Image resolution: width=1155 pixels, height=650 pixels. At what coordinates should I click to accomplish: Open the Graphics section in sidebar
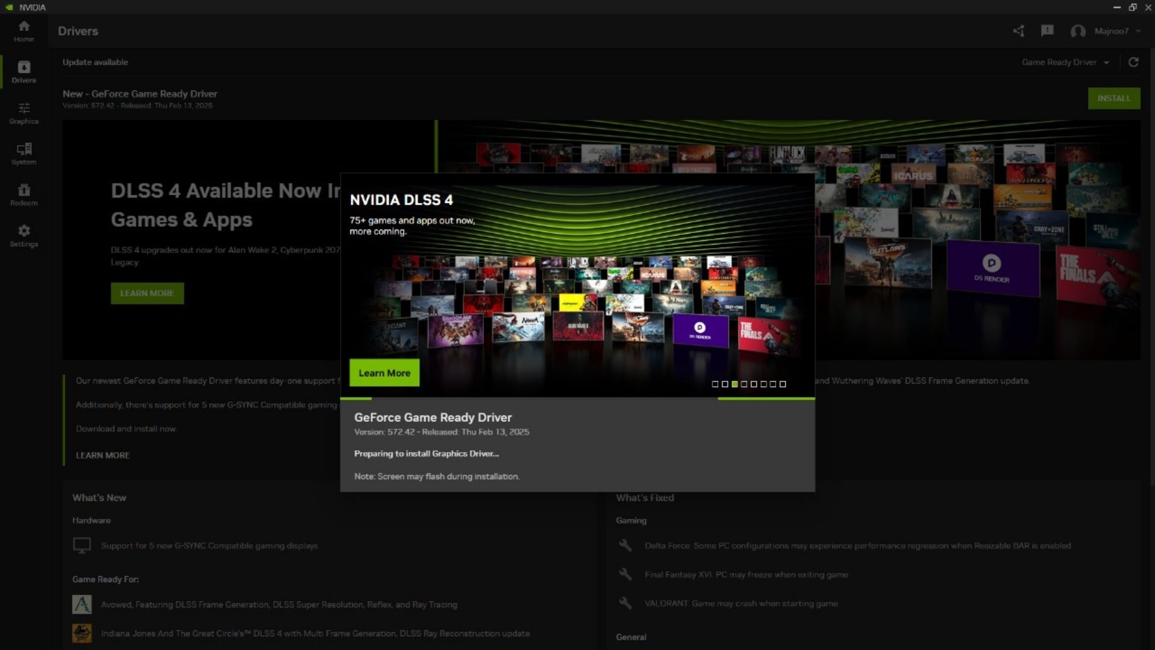pyautogui.click(x=24, y=113)
